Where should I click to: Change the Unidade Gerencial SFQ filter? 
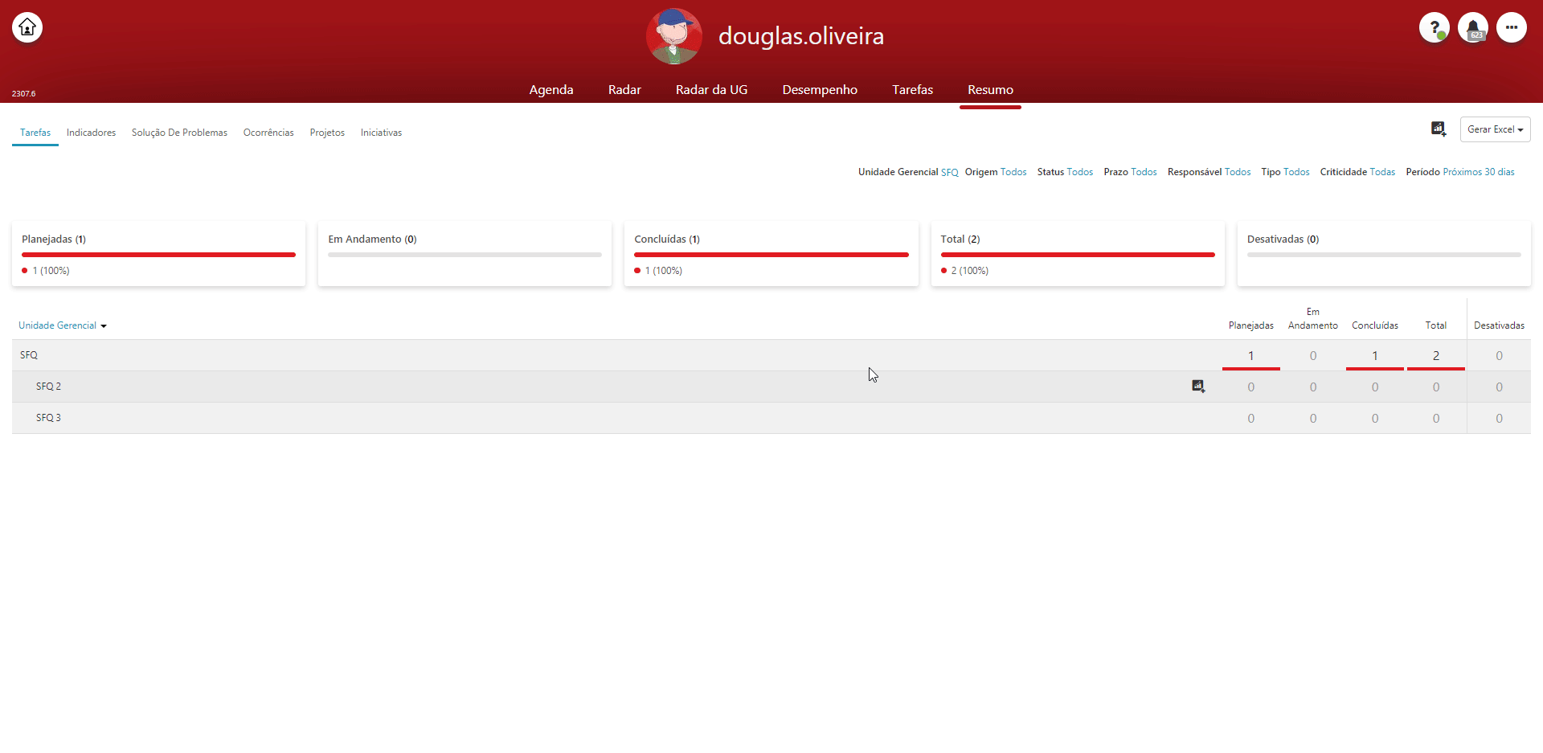(x=949, y=172)
